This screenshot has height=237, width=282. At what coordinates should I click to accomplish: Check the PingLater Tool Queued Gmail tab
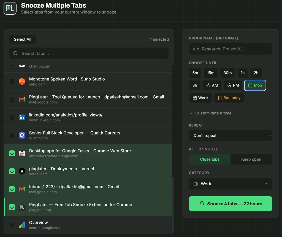pyautogui.click(x=12, y=99)
